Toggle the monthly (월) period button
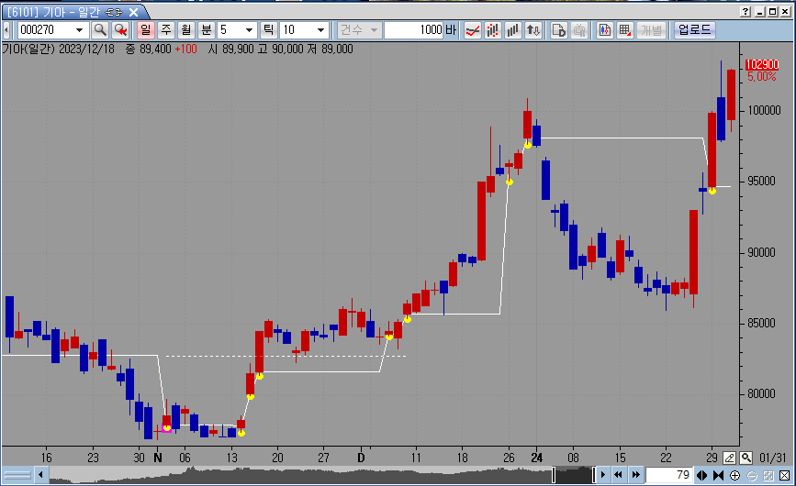This screenshot has width=796, height=486. 185,30
